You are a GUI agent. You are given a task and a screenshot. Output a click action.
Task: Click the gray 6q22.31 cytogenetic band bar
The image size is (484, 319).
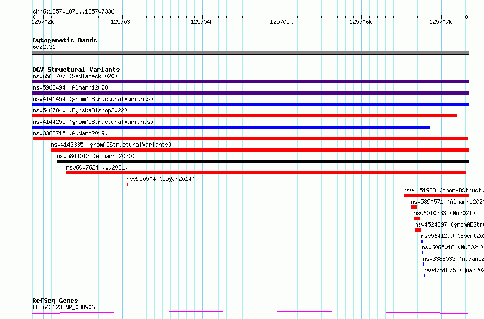point(250,53)
